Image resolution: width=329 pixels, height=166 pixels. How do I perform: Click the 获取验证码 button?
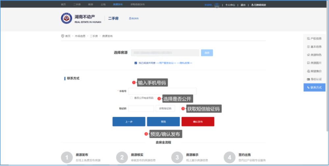[165, 109]
